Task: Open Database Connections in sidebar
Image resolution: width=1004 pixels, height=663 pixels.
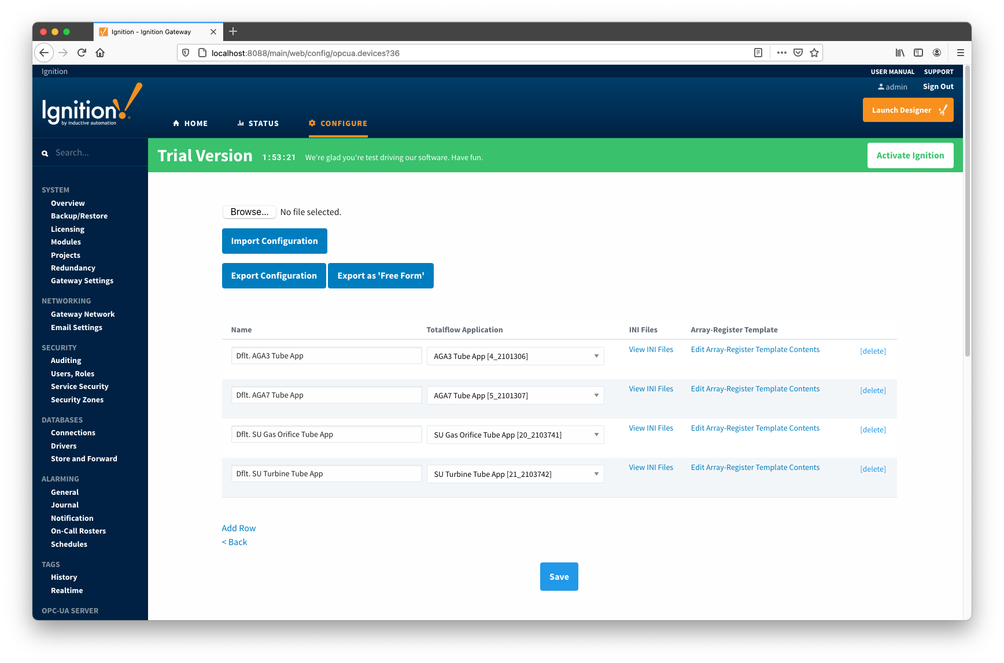Action: (73, 433)
